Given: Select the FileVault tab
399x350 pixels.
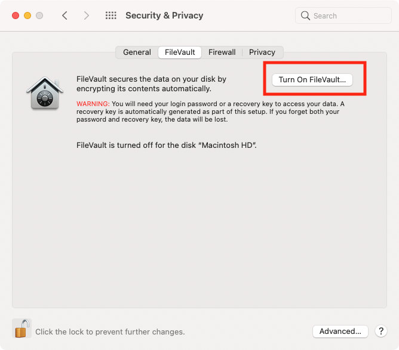Looking at the screenshot, I should coord(180,52).
